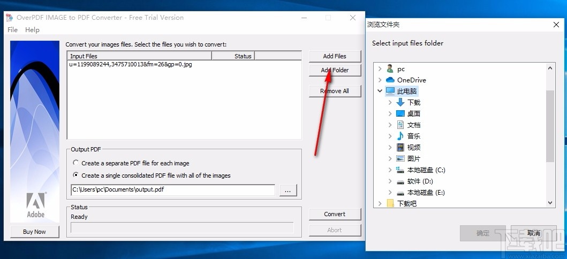Click the Abort button
The height and width of the screenshot is (259, 567).
pos(335,230)
